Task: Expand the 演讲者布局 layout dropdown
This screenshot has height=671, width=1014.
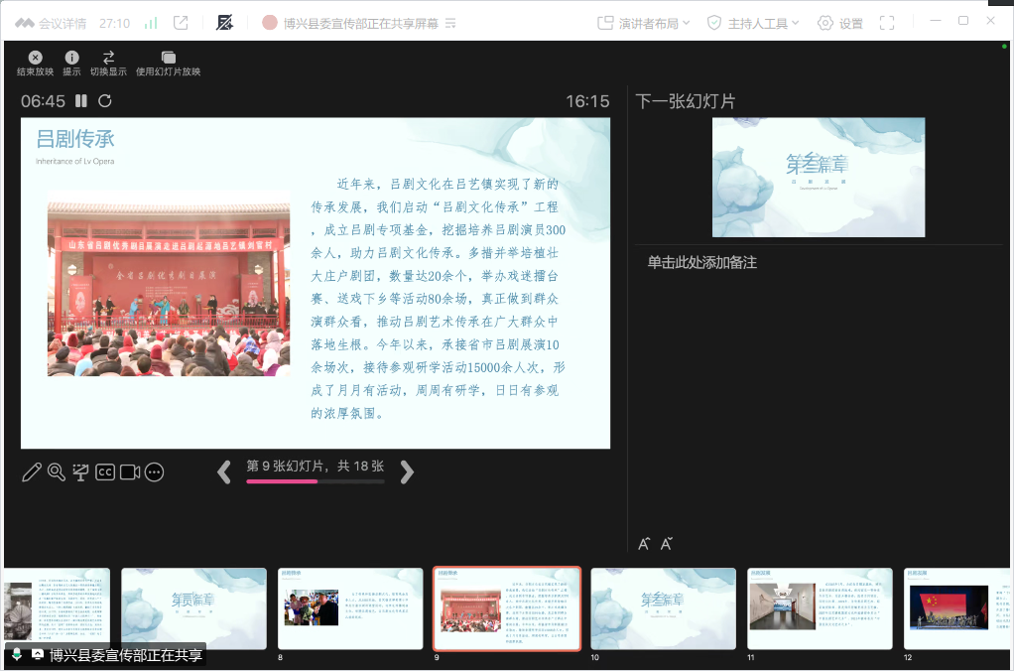Action: click(x=643, y=23)
